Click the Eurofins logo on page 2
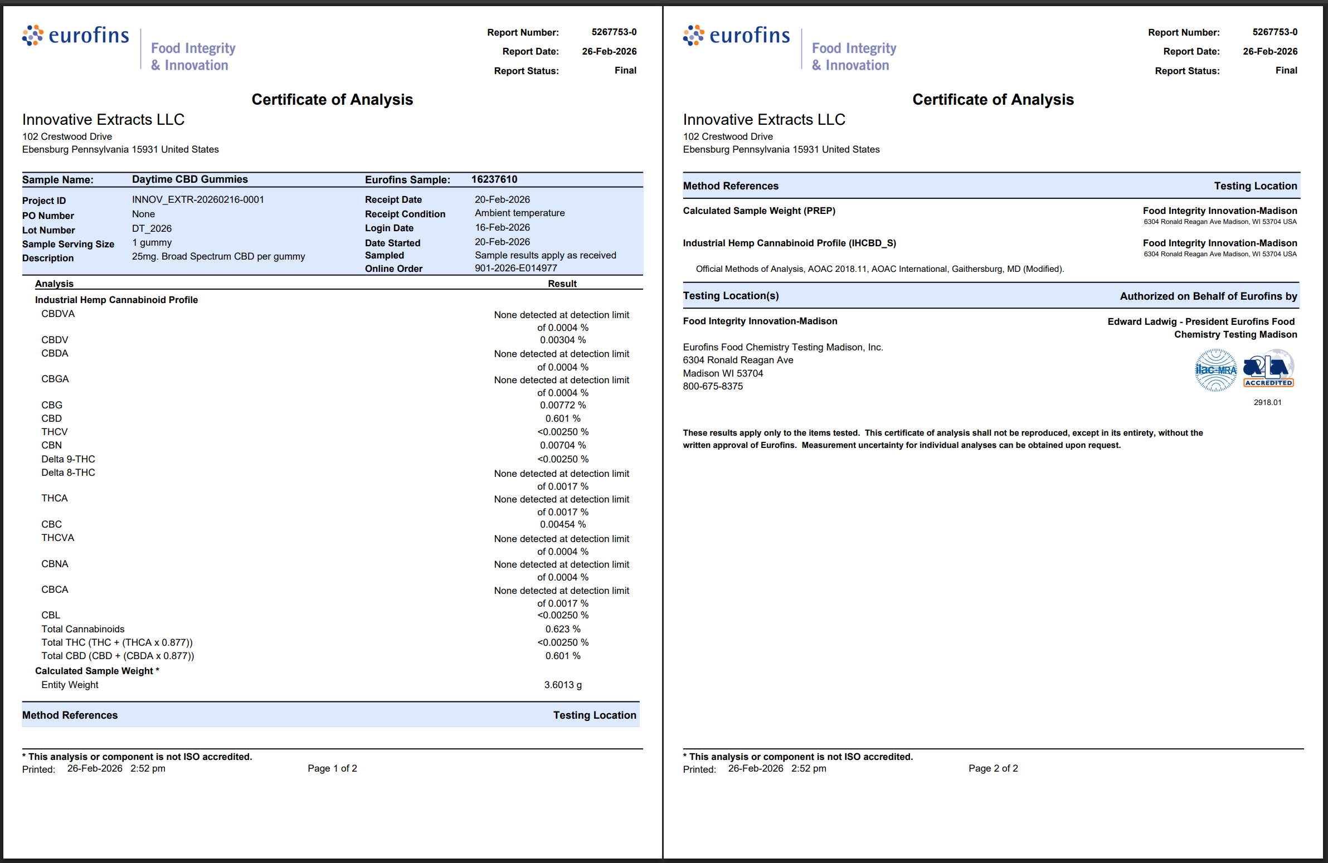 pyautogui.click(x=736, y=36)
